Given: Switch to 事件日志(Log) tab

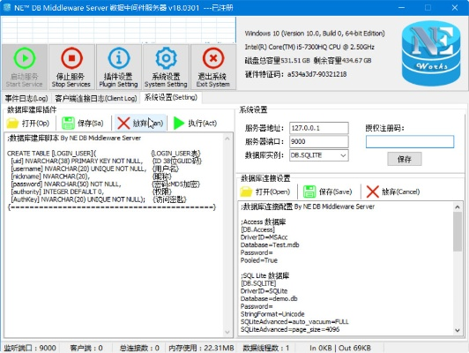Looking at the screenshot, I should click(26, 98).
